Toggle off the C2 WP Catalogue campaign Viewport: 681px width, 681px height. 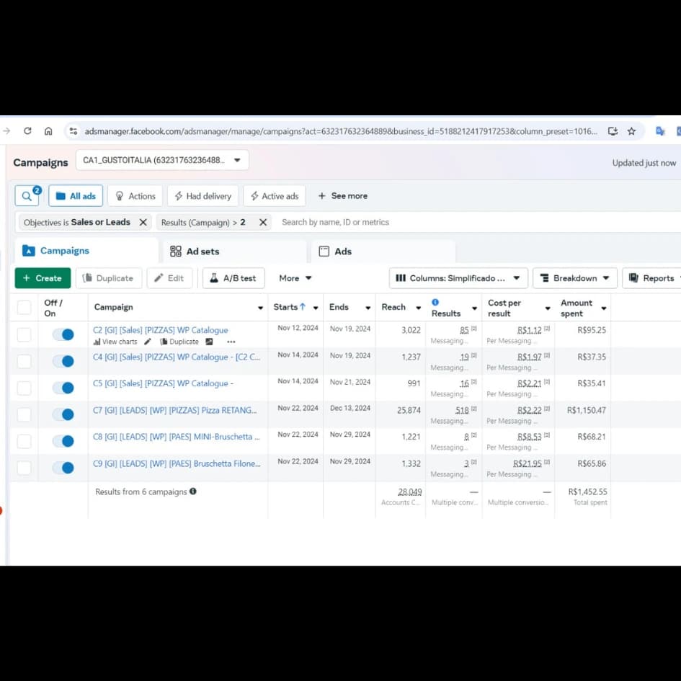(63, 334)
